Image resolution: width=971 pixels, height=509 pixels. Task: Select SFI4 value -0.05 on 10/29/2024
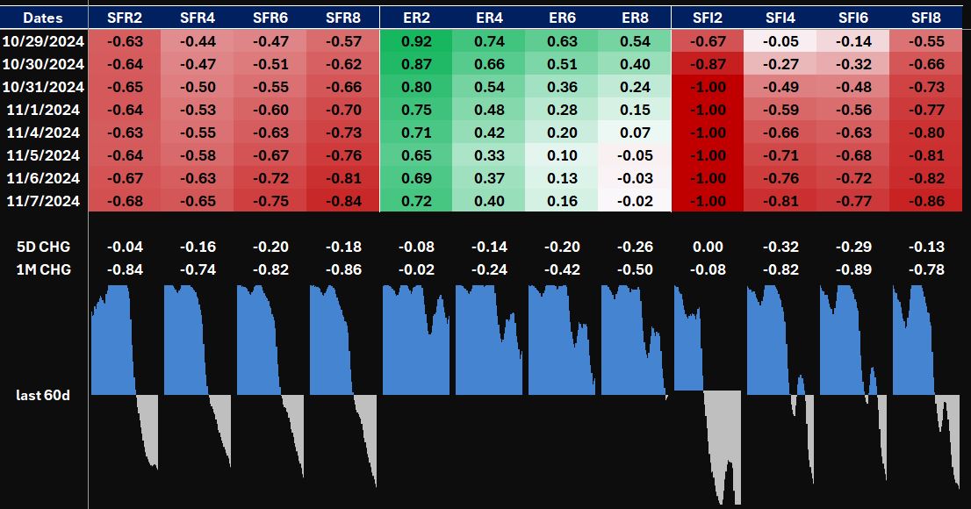pyautogui.click(x=780, y=41)
